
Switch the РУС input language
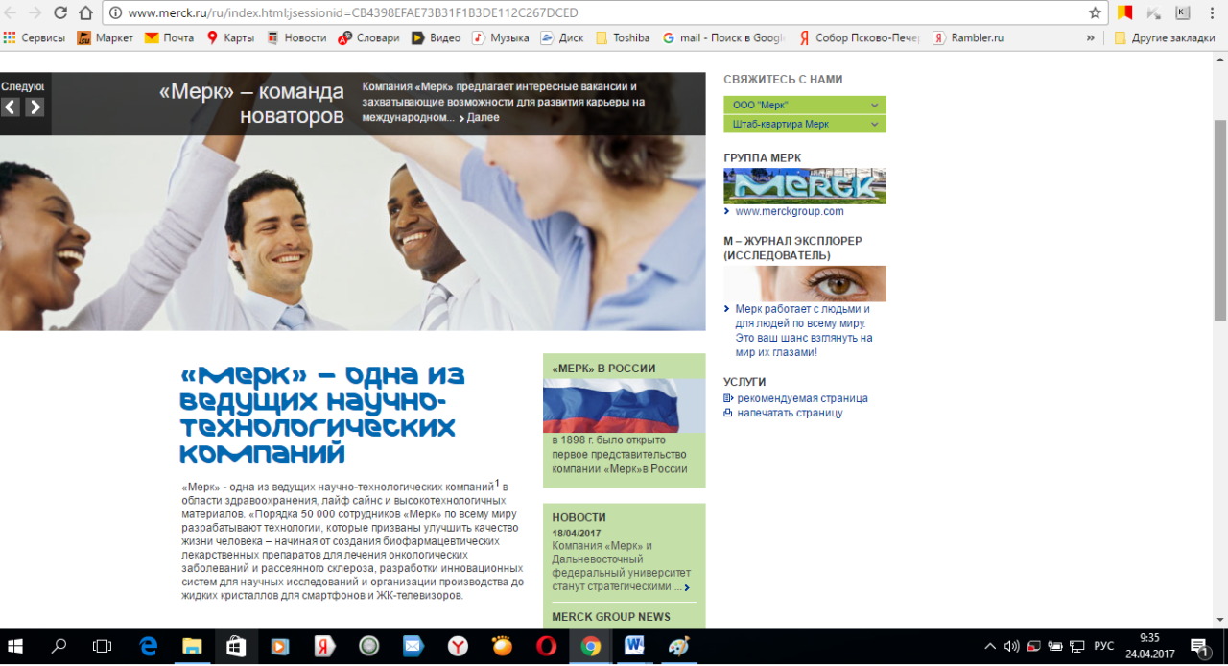[1104, 646]
